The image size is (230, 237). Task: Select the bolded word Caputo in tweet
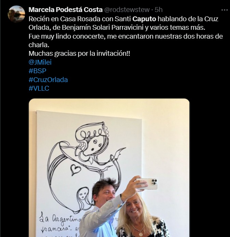[x=144, y=19]
